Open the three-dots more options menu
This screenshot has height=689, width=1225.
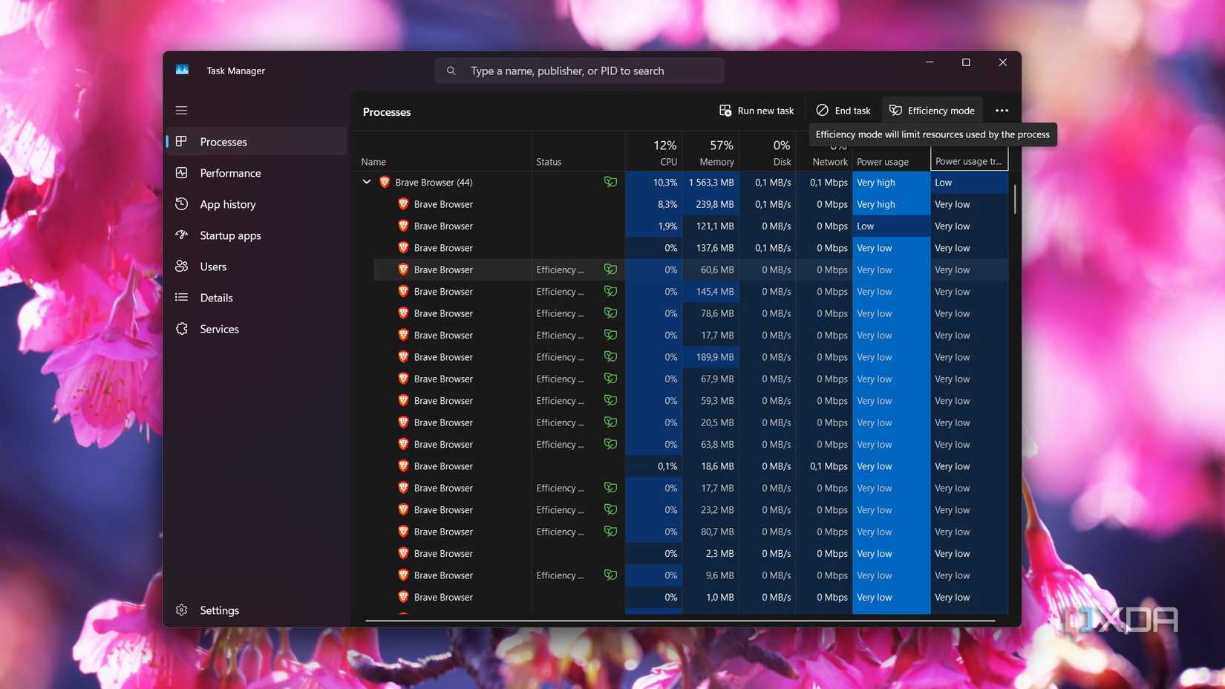click(x=1002, y=111)
